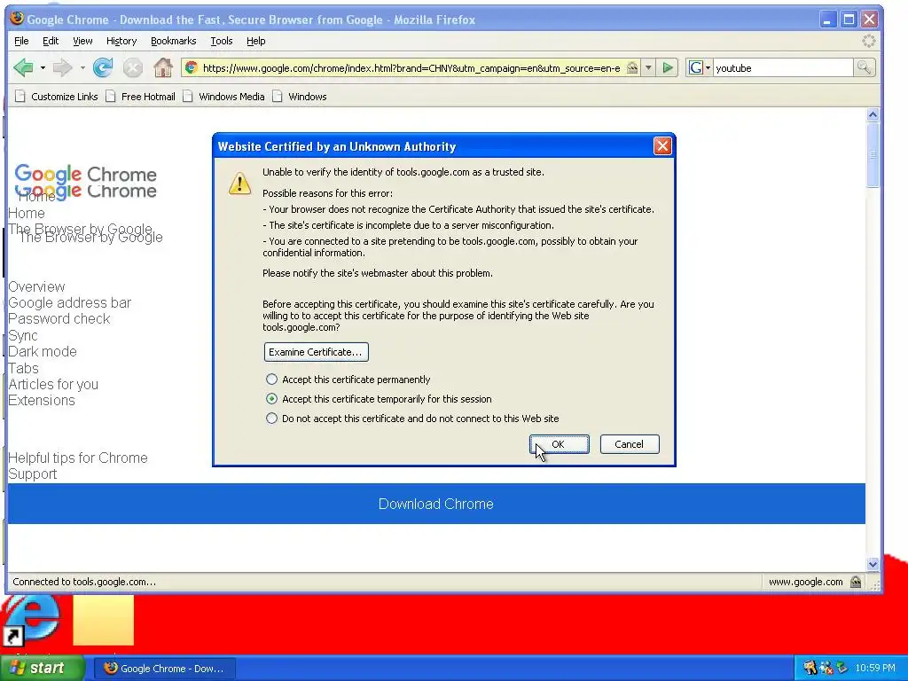Image resolution: width=908 pixels, height=681 pixels.
Task: Open the Bookmarks menu
Action: (x=173, y=41)
